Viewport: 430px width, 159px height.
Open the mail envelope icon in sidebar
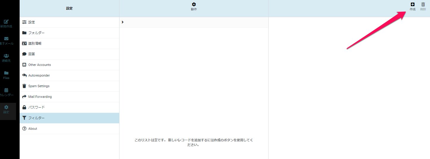tap(6, 39)
